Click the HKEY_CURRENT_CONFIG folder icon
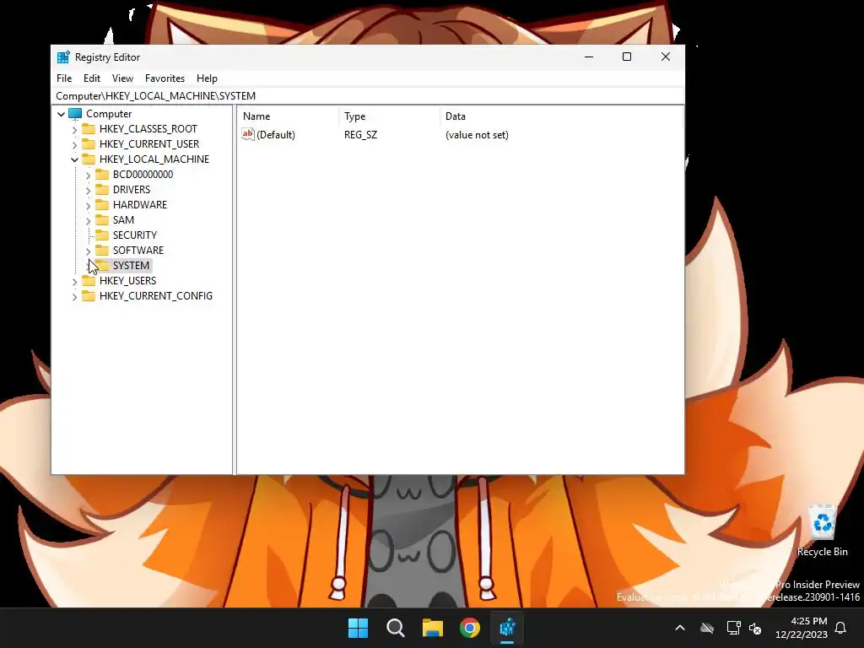 (88, 296)
